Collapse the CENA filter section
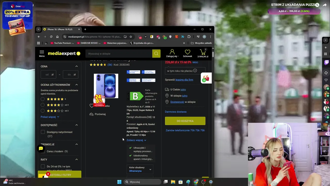The image size is (330, 186). pyautogui.click(x=77, y=66)
